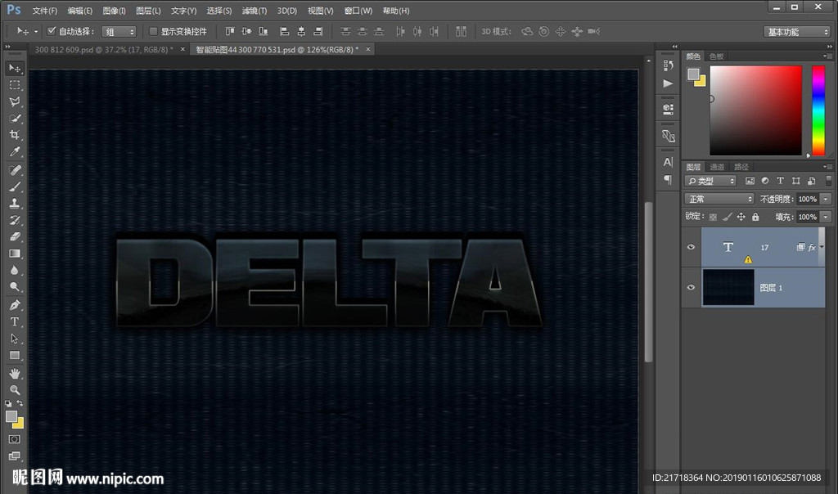Viewport: 838px width, 494px height.
Task: Hide the 图层 1 layer visibility eye
Action: pos(692,287)
